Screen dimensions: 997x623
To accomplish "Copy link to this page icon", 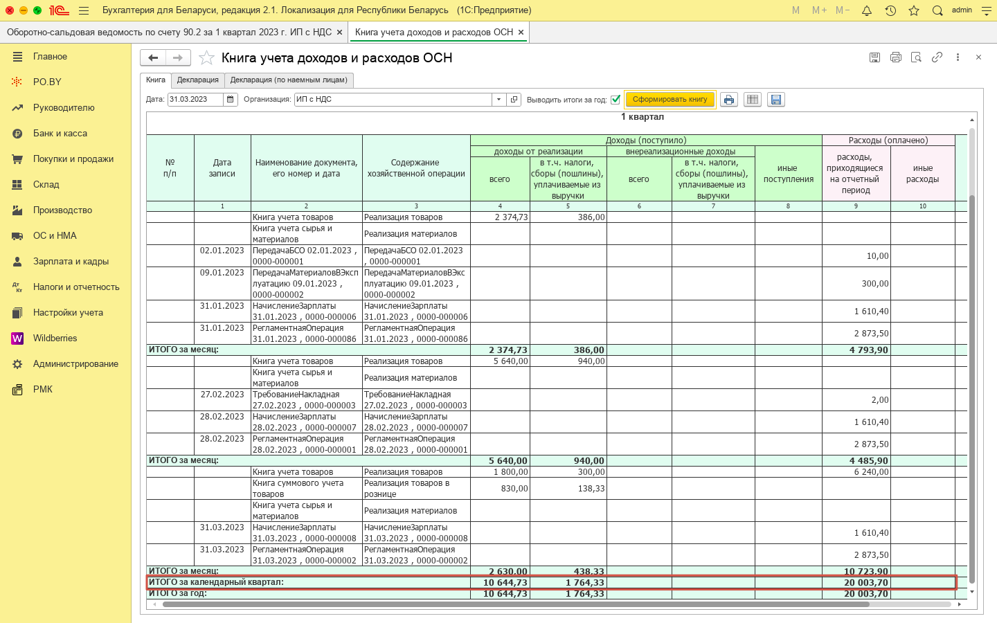I will 937,57.
